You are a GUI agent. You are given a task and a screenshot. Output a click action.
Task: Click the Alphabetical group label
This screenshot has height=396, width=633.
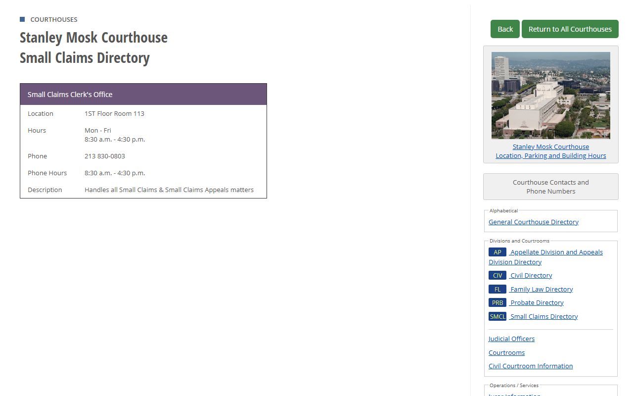click(x=503, y=210)
